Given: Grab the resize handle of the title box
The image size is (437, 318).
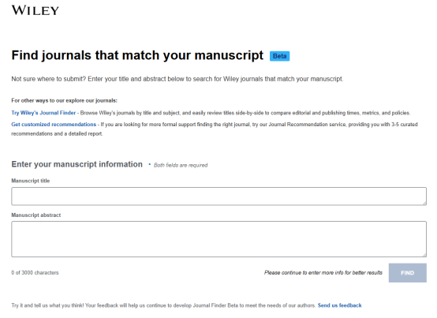Looking at the screenshot, I should [424, 203].
